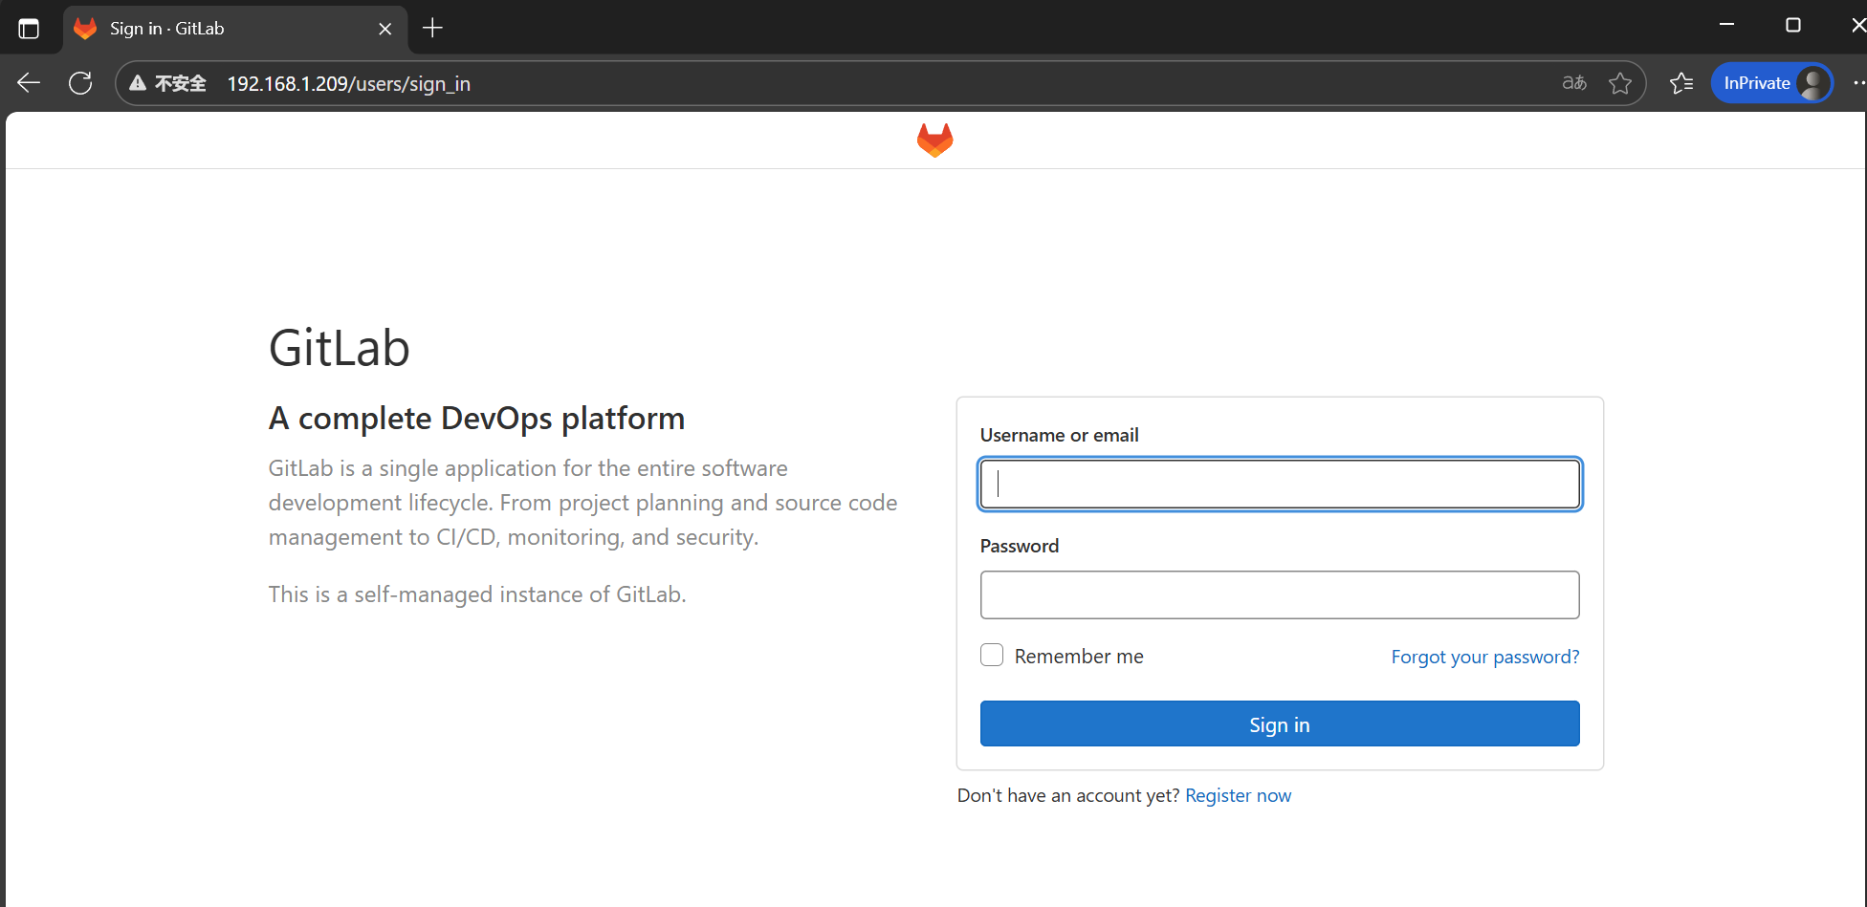Click the back navigation arrow
The image size is (1867, 907).
click(x=28, y=83)
